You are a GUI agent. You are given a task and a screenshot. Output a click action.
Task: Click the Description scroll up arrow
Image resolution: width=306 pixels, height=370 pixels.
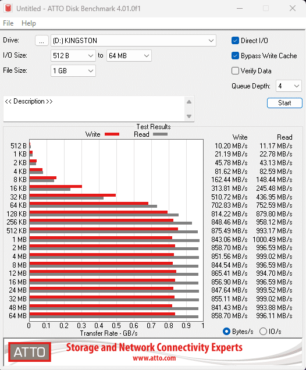tap(189, 102)
